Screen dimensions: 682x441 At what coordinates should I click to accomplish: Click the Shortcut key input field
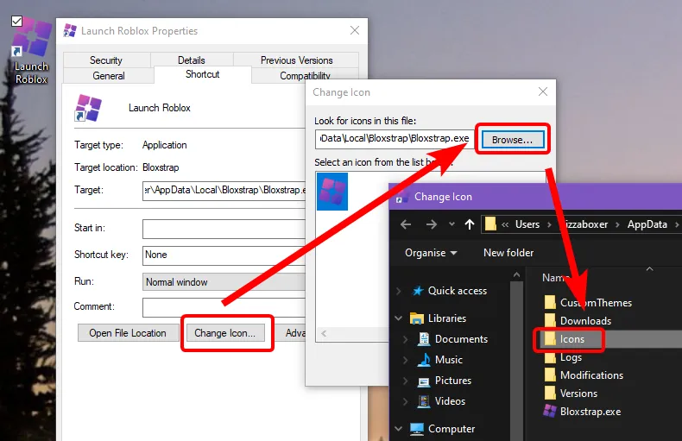tap(226, 255)
